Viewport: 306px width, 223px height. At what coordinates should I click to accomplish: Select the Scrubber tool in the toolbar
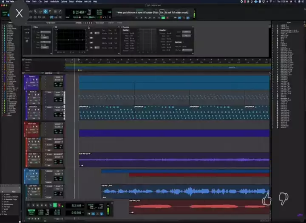tap(55, 11)
